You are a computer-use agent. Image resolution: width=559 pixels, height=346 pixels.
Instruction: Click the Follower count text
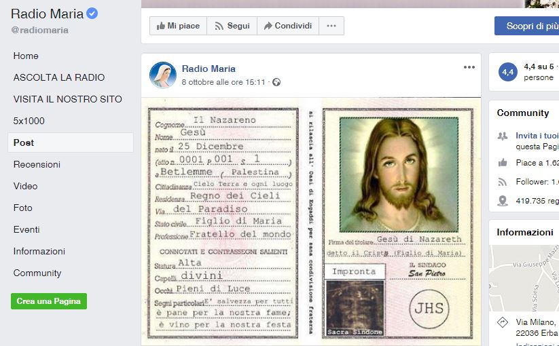537,182
